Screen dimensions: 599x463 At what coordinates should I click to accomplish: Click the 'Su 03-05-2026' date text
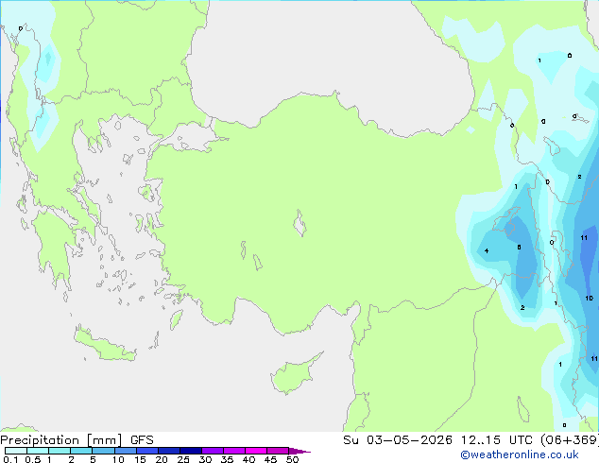(x=398, y=440)
